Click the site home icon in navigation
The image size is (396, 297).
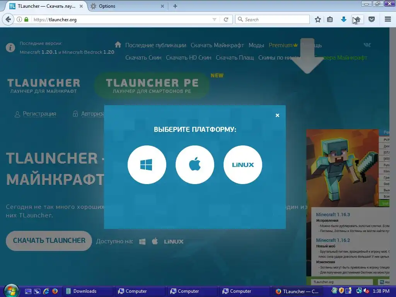coord(118,45)
